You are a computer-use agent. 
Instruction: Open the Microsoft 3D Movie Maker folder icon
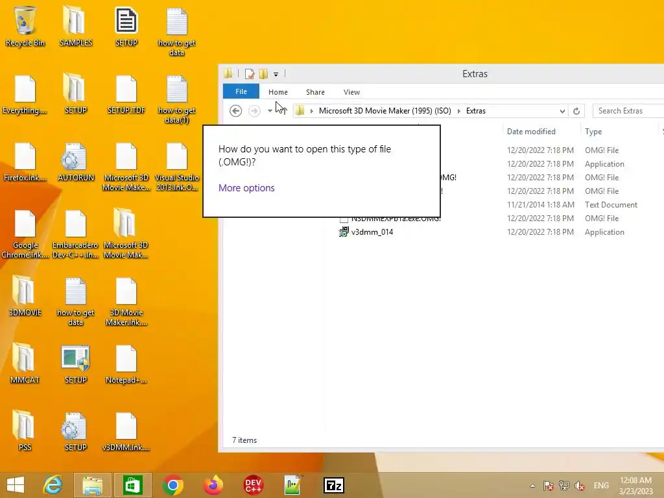[x=126, y=233]
